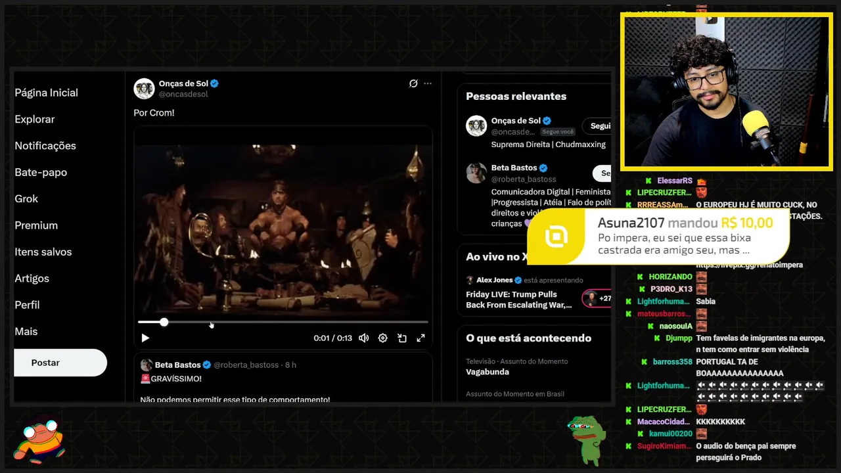Click the GRAVÍSSIMO! quoted post text
This screenshot has width=841, height=473.
171,379
